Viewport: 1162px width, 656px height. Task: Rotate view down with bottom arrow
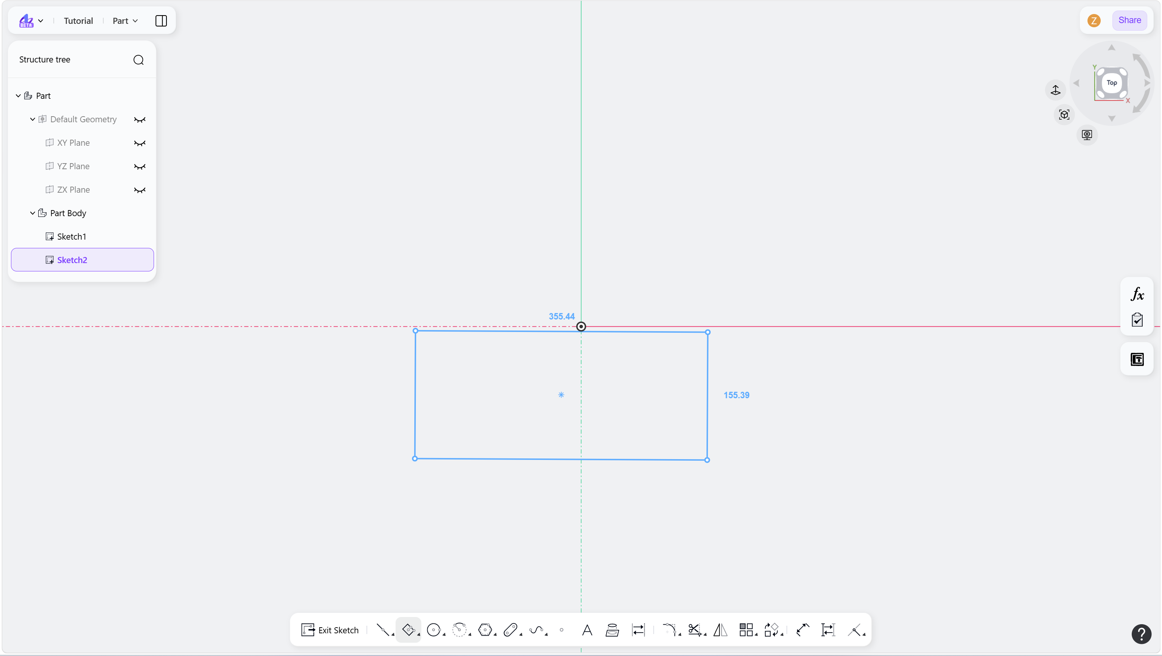[1111, 118]
